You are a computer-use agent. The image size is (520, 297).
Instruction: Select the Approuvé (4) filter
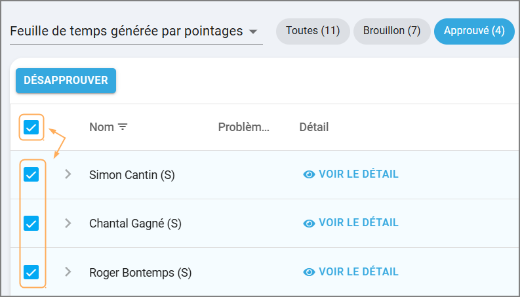[x=473, y=31]
